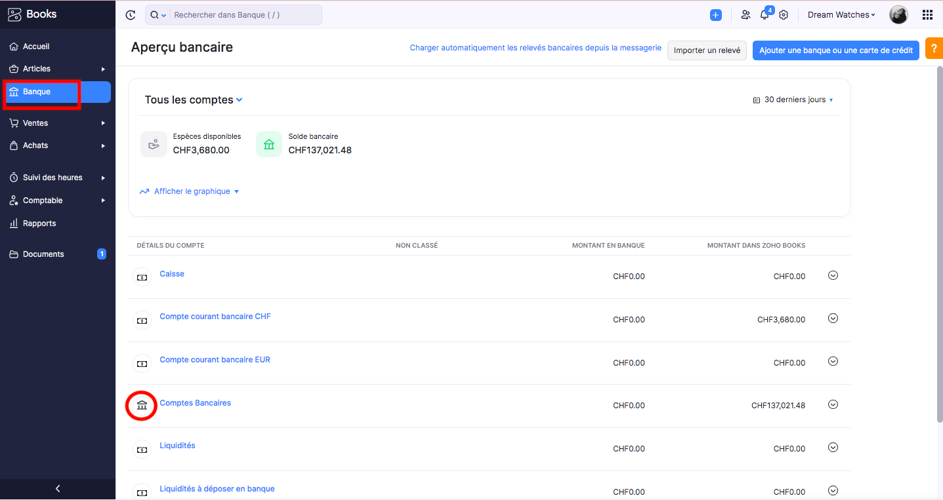Viewport: 943px width, 500px height.
Task: Click the quick create plus icon
Action: pyautogui.click(x=716, y=15)
